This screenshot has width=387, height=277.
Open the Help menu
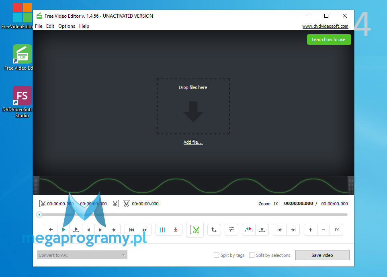[84, 26]
